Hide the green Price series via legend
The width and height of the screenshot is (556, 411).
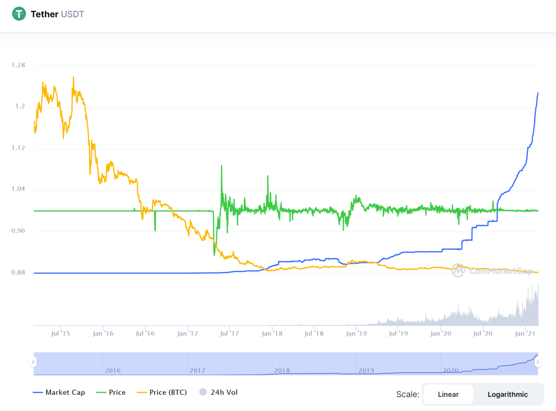[x=110, y=393]
